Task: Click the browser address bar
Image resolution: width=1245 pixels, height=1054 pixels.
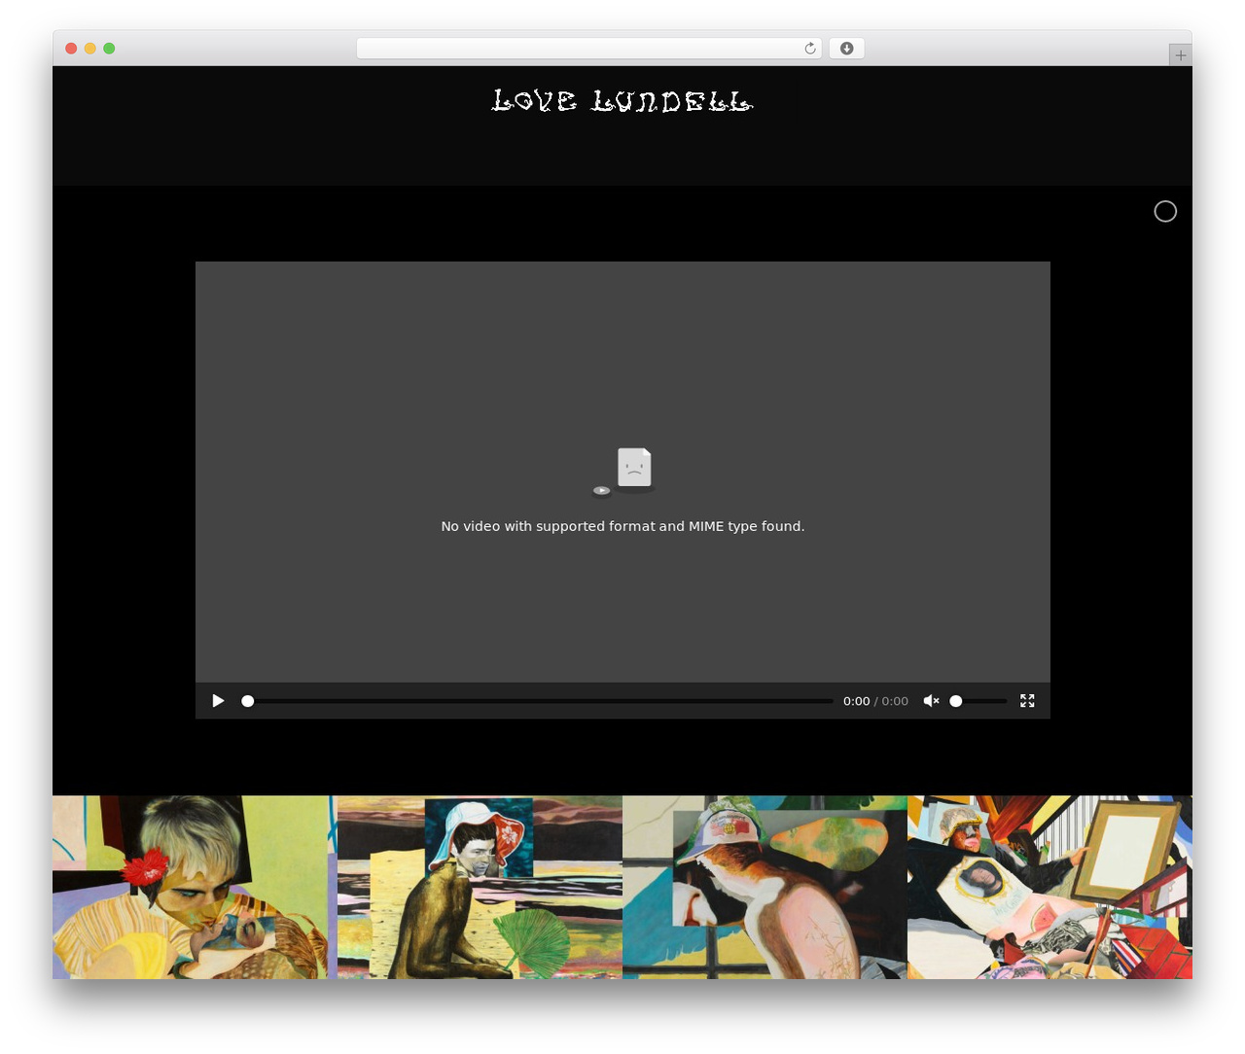Action: pos(588,49)
